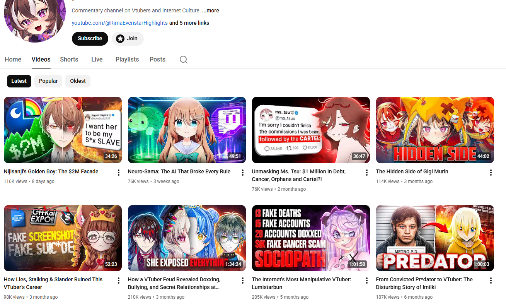Sort videos by Popular

48,81
